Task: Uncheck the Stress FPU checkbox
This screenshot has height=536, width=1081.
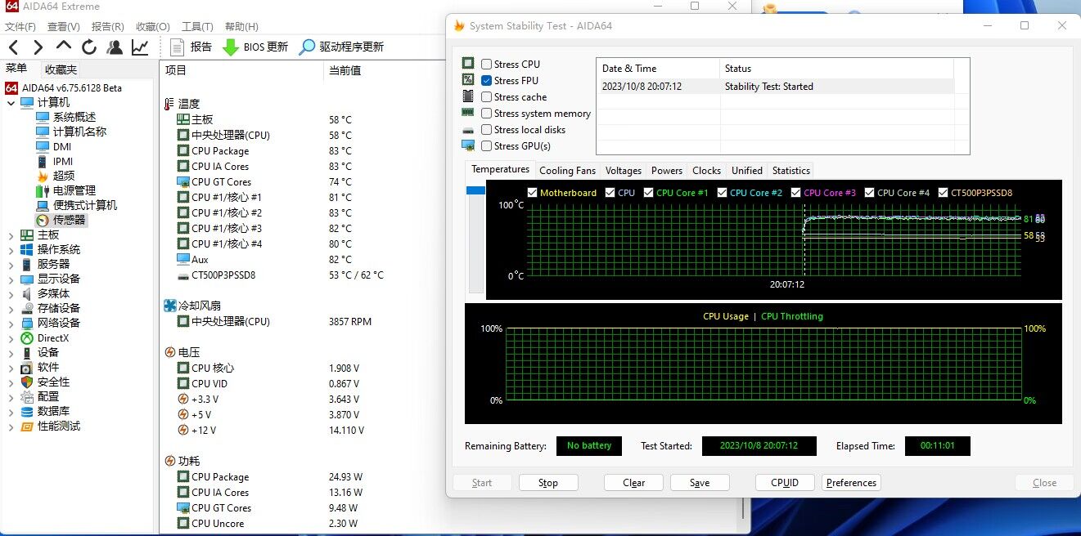Action: point(487,81)
